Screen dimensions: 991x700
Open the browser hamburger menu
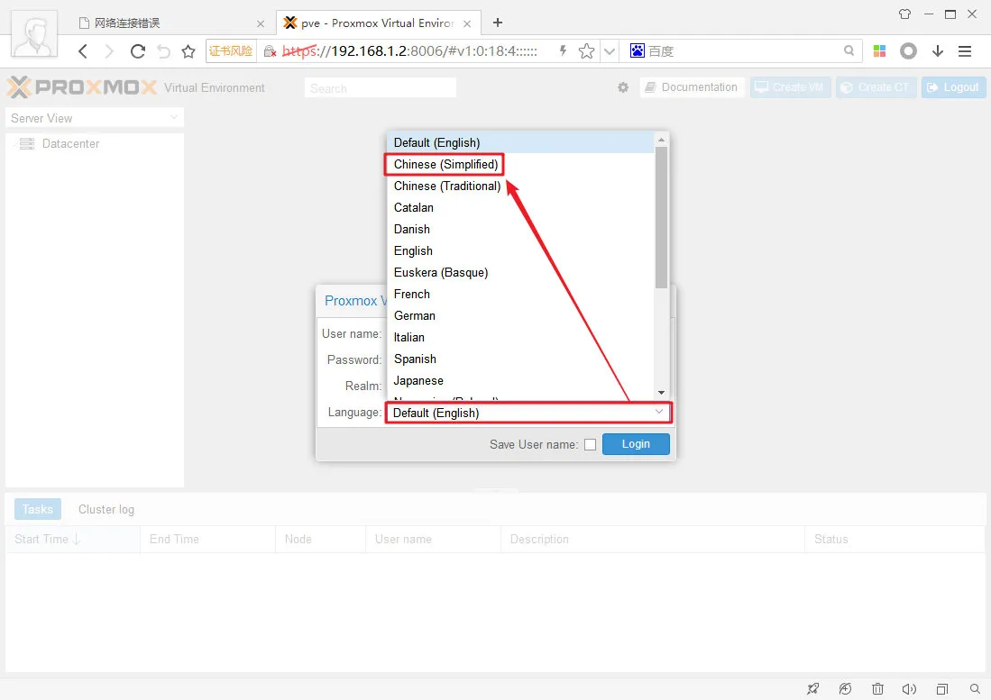[x=965, y=51]
